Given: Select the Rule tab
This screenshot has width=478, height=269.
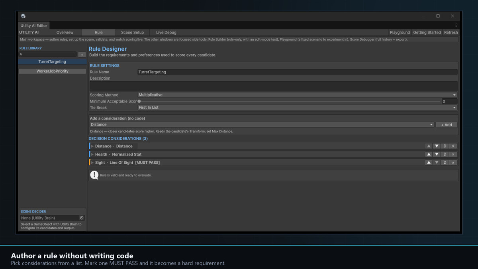Looking at the screenshot, I should coord(99,32).
